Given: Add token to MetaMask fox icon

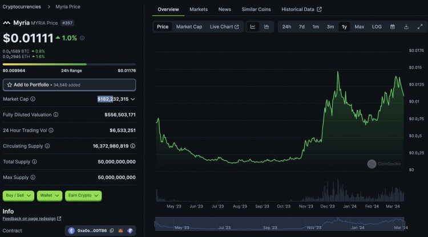Looking at the screenshot, I should pyautogui.click(x=120, y=231).
